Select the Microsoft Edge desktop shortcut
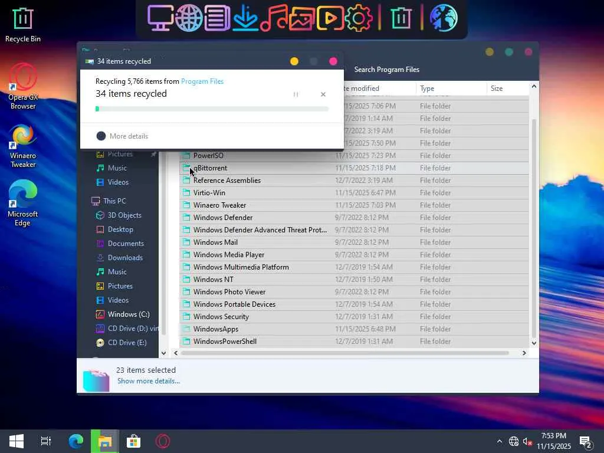 23,203
